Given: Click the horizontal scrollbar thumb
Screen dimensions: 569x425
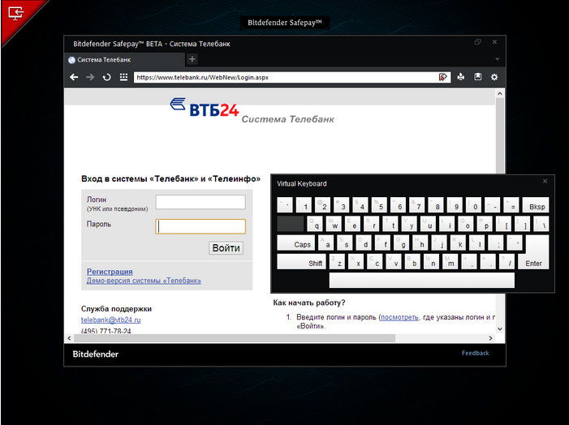Looking at the screenshot, I should pos(235,338).
